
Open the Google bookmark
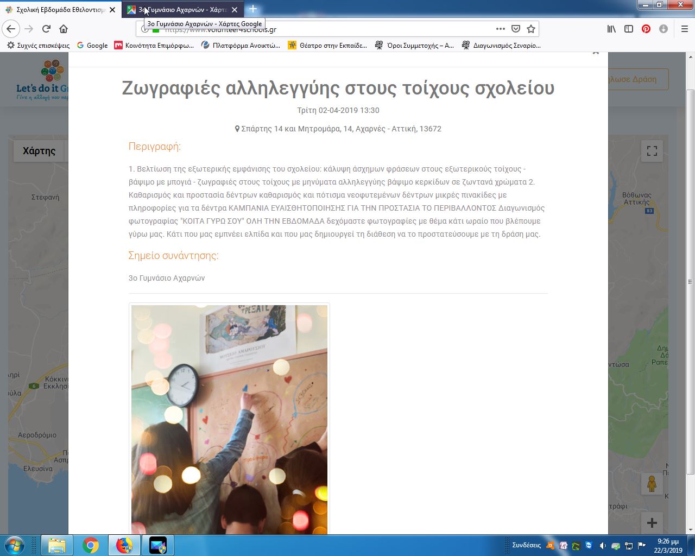point(92,46)
